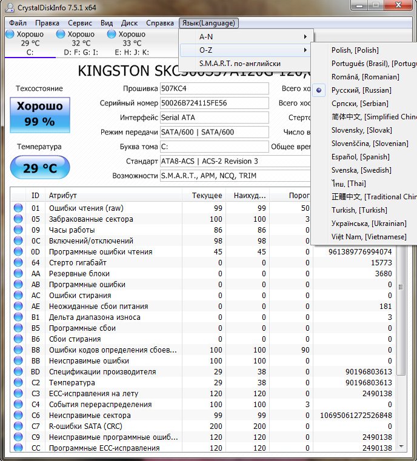Click status circle for 0D Программные ошибки чтения
417x461 pixels.
coord(18,251)
